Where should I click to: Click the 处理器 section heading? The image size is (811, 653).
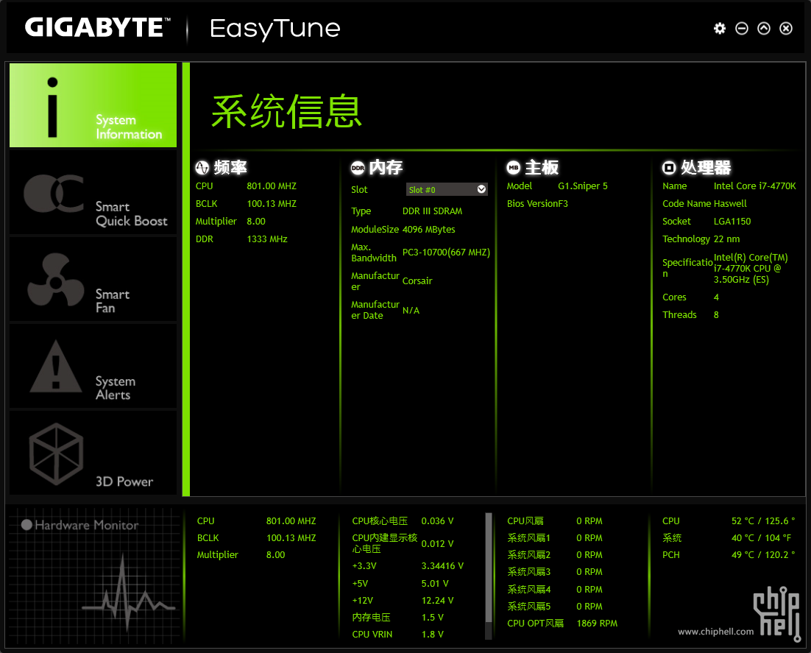pos(706,168)
